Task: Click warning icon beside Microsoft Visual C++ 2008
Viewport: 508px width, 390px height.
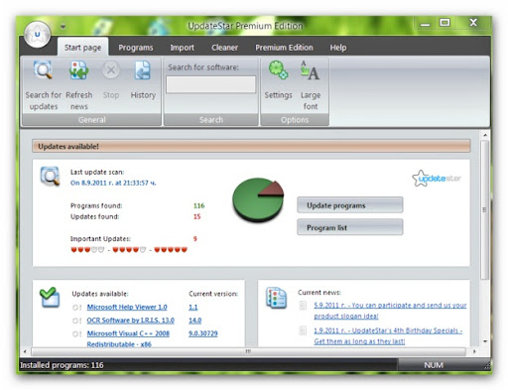Action: pyautogui.click(x=76, y=333)
